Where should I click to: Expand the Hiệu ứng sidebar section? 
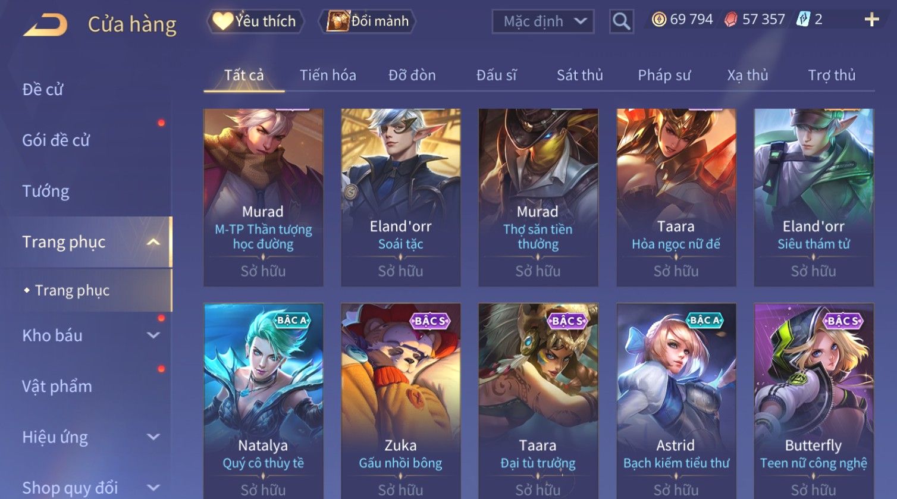tap(153, 437)
